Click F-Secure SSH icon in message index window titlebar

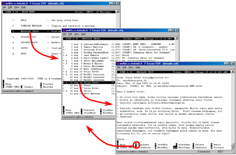(x=64, y=30)
